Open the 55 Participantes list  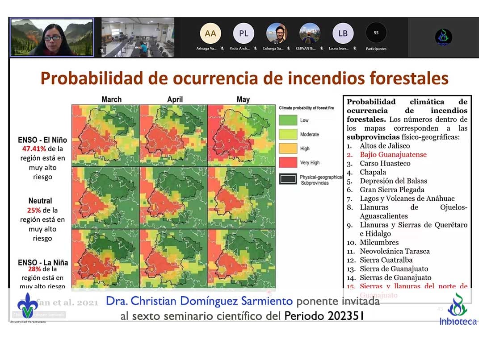coord(376,33)
